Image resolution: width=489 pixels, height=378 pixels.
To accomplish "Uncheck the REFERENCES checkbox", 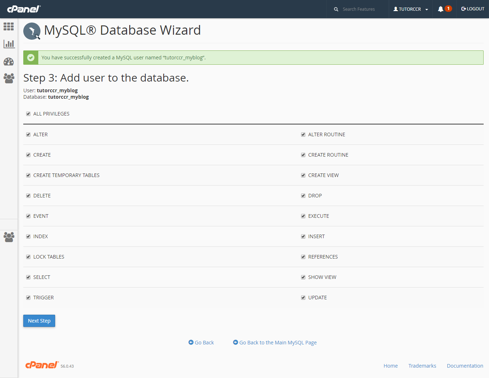I will point(303,257).
